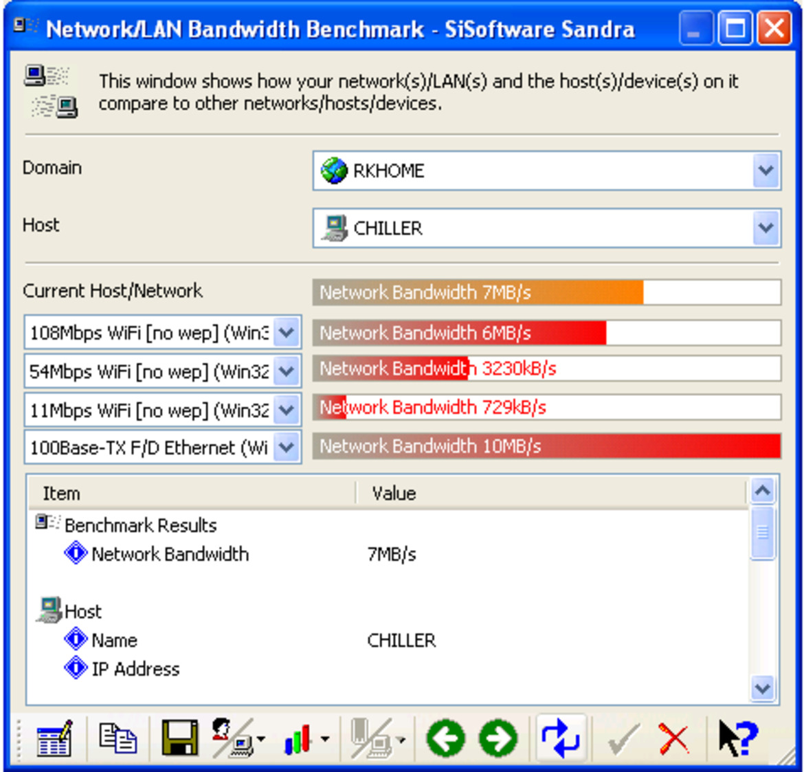This screenshot has height=772, width=804.
Task: Click the Copy to clipboard toolbar icon
Action: (118, 738)
